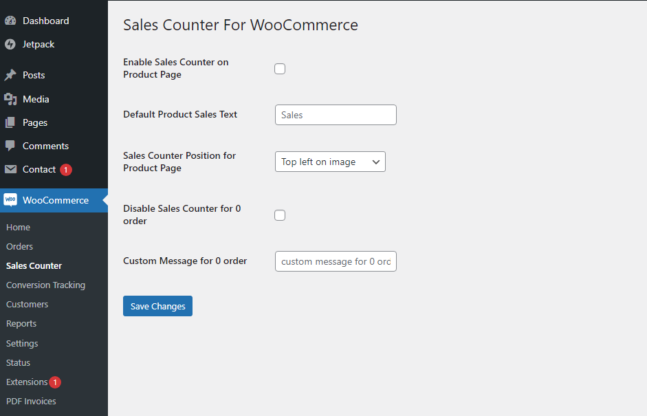
Task: Click the Custom Message for 0 order label
Action: (185, 261)
